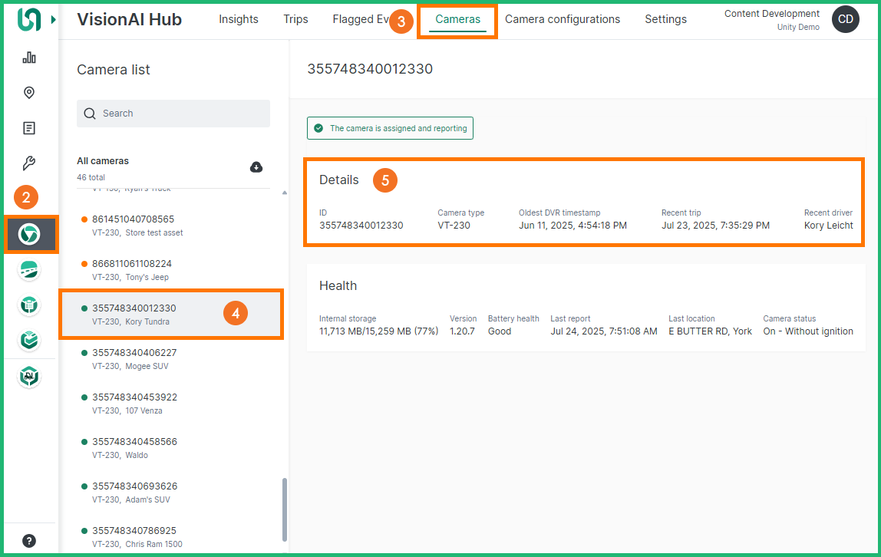Open the bar chart dashboard icon in sidebar

29,58
